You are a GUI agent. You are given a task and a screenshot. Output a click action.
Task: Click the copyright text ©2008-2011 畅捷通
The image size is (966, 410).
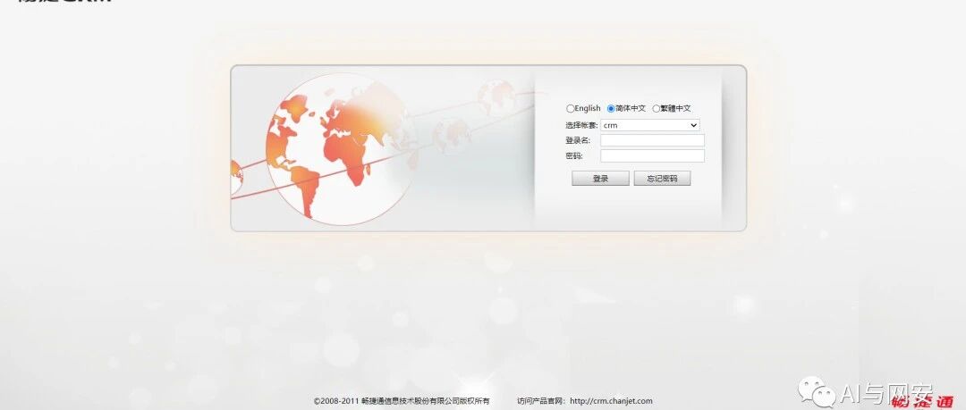[402, 401]
